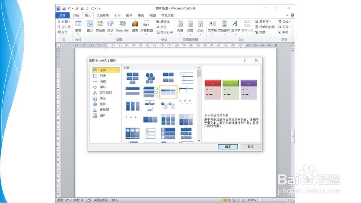Open the 页码 page number dropdown
Image resolution: width=361 pixels, height=203 pixels.
(x=200, y=27)
